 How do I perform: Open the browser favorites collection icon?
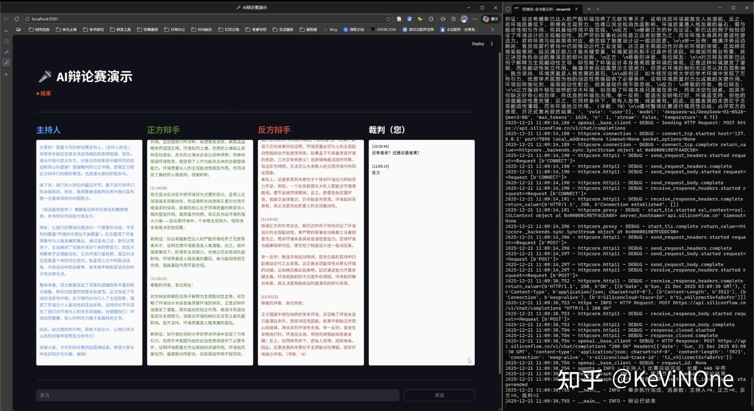tap(443, 19)
